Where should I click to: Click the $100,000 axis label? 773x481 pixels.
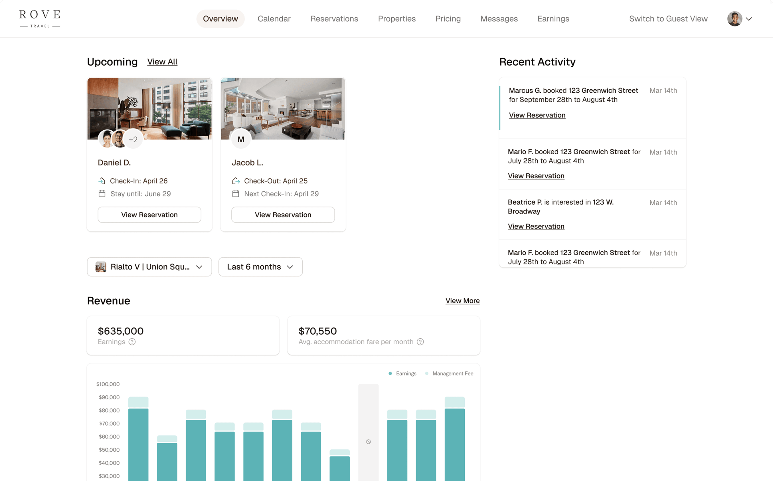point(108,384)
